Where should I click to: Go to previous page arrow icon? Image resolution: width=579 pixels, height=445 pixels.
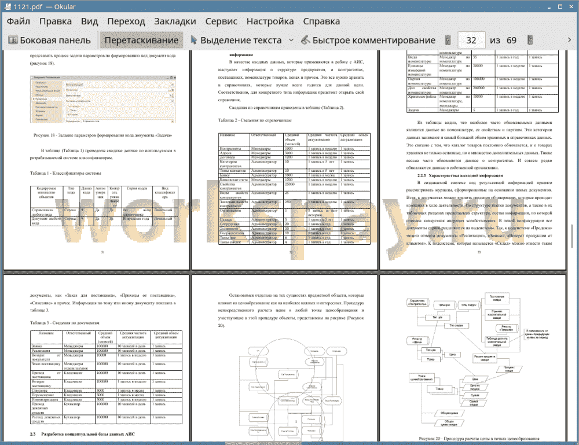tap(448, 40)
